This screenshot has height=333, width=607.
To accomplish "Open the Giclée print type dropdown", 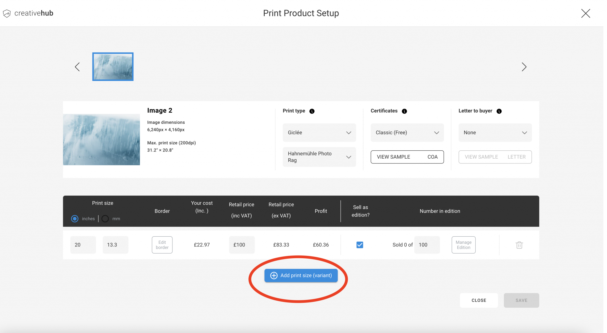I will click(x=319, y=133).
